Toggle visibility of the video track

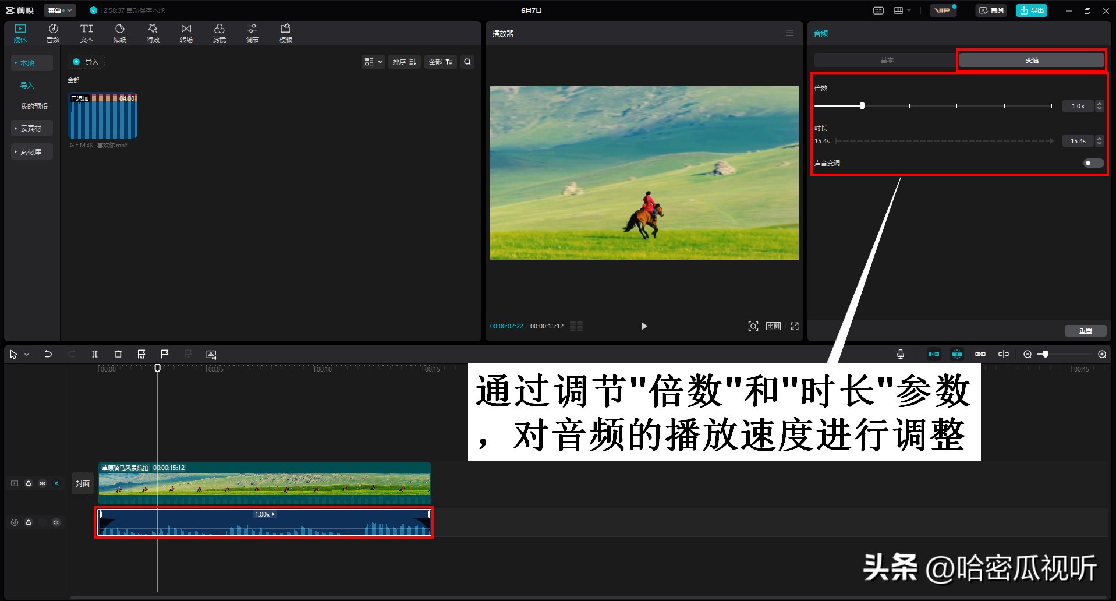(42, 483)
